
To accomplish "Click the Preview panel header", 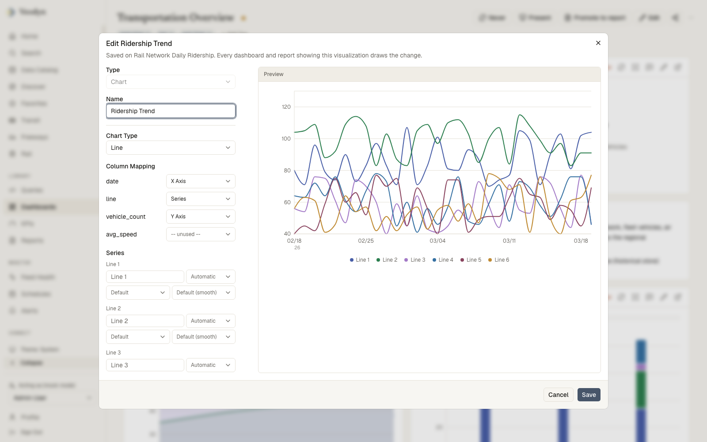I will pos(430,74).
